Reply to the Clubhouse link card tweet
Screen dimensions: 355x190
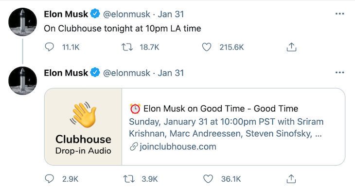click(x=49, y=179)
